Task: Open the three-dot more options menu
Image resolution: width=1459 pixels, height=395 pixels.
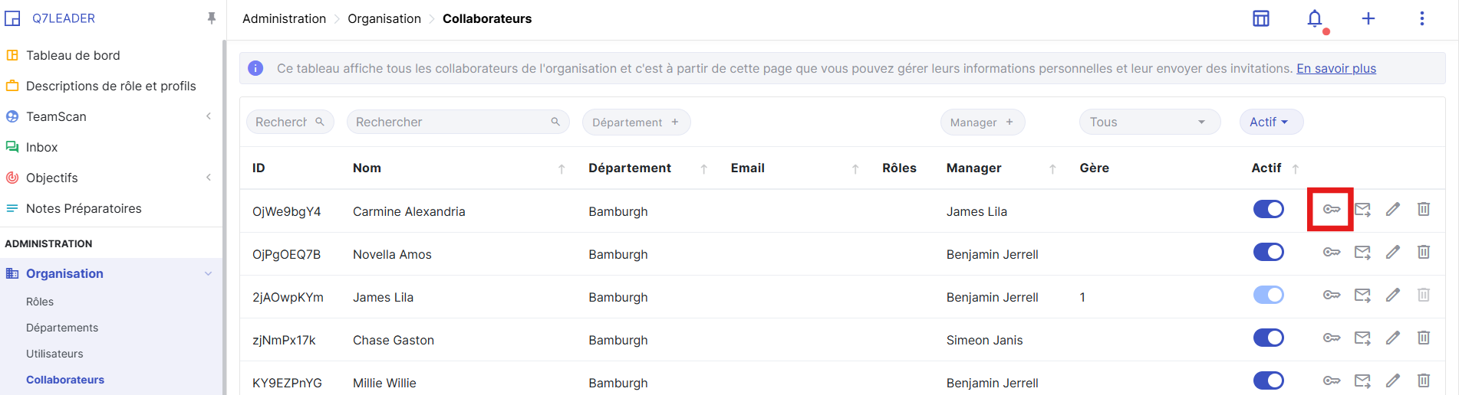Action: click(x=1421, y=18)
